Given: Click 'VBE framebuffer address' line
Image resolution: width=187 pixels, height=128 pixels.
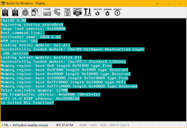Looking at the screenshot, I should pos(50,94).
